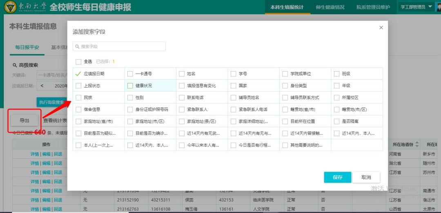Check the 辅导员联系方式 field
This screenshot has height=213, width=441.
click(285, 98)
